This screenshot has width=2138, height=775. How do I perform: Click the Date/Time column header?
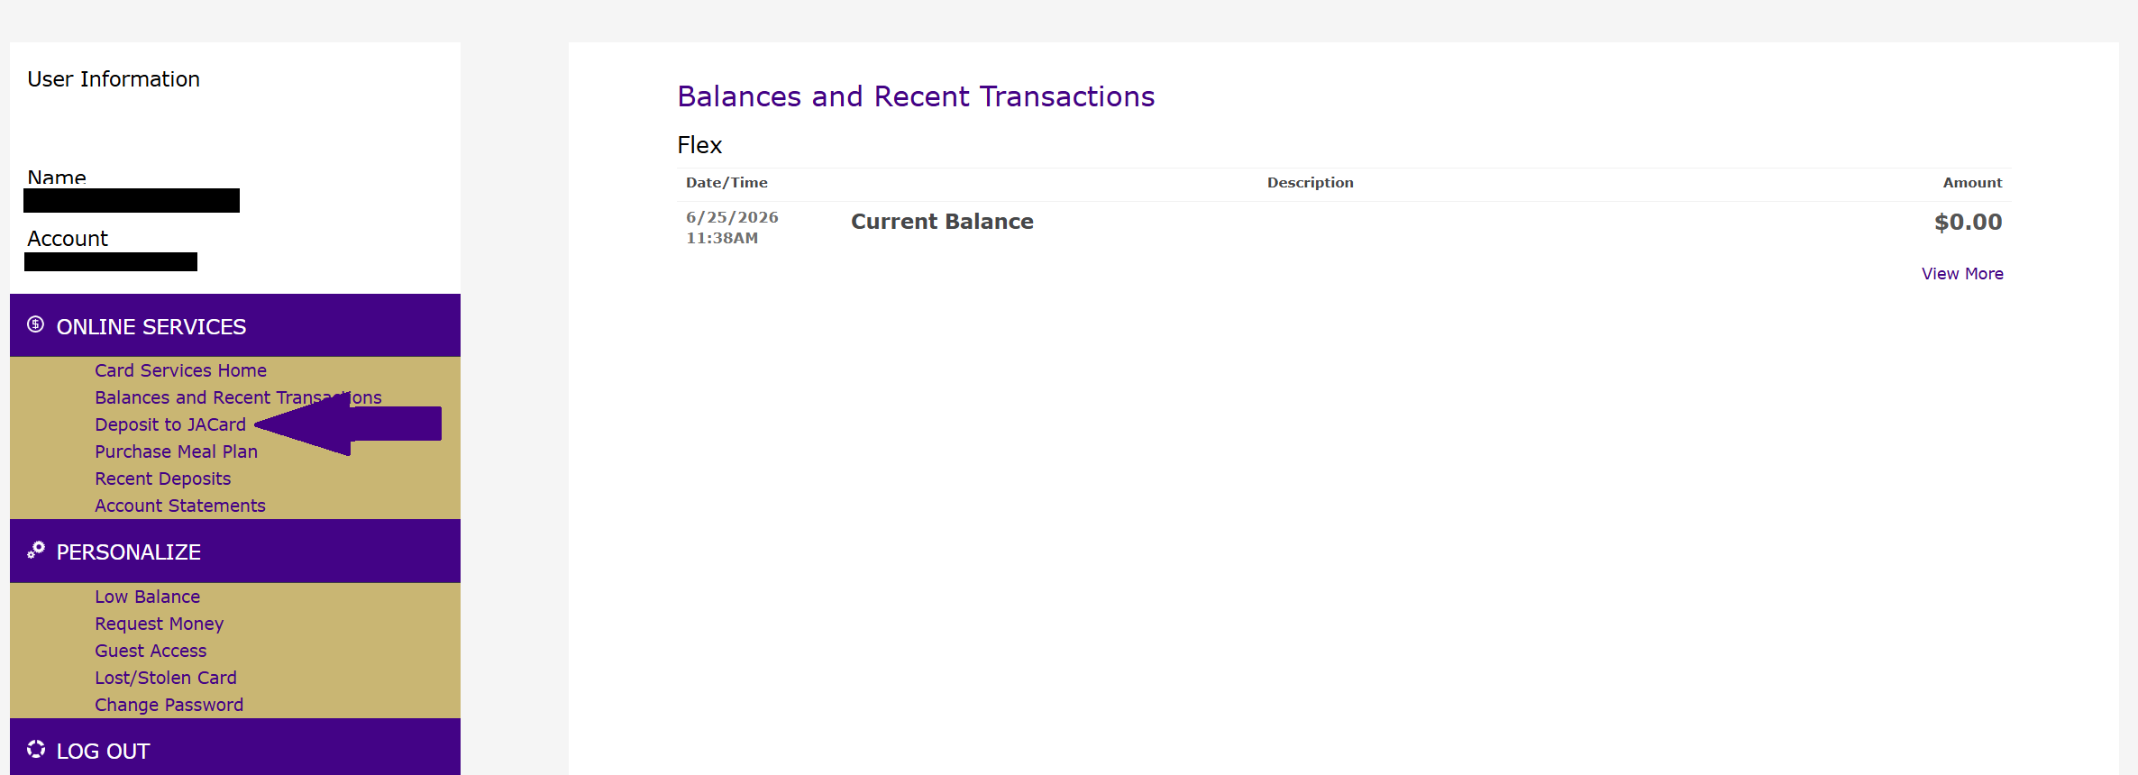[x=726, y=183]
